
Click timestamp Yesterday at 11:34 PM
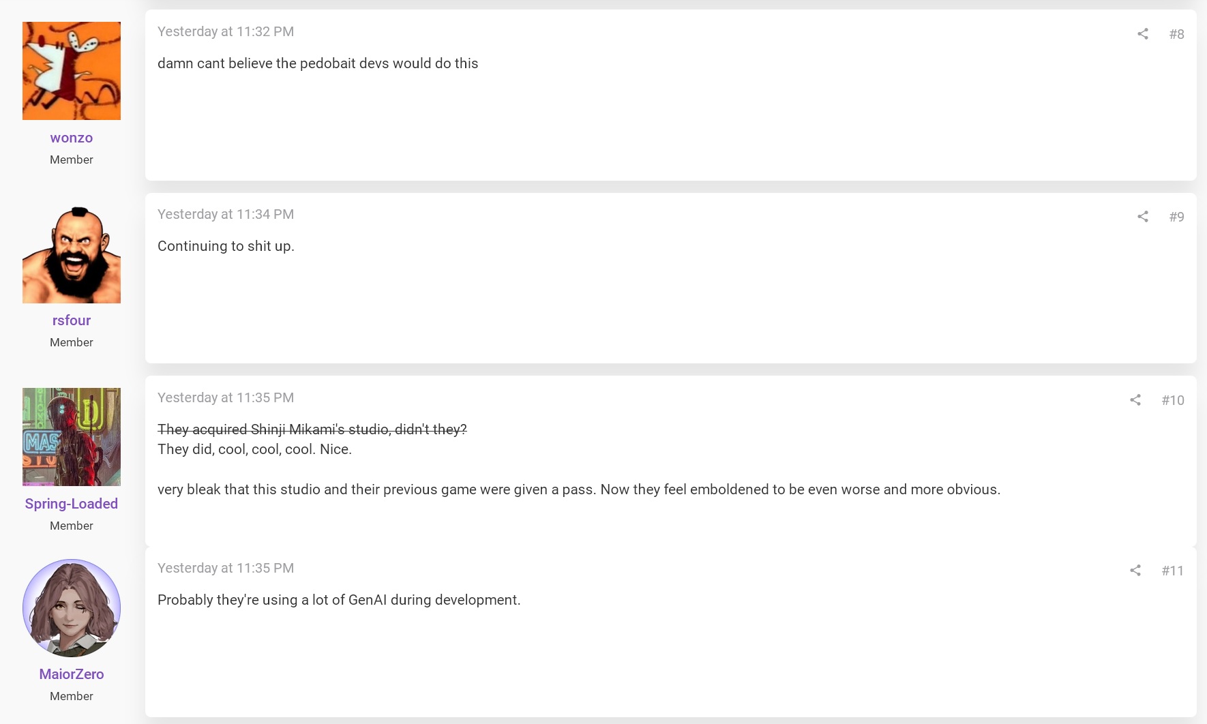point(226,214)
